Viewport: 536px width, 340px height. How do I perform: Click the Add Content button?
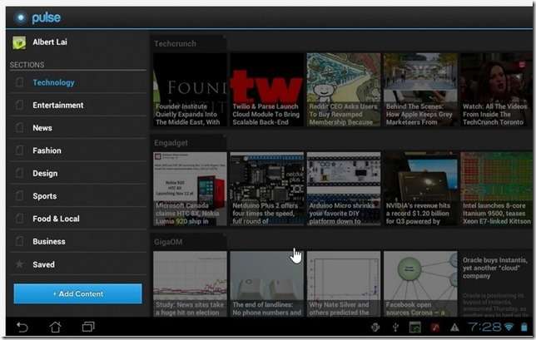tap(77, 293)
